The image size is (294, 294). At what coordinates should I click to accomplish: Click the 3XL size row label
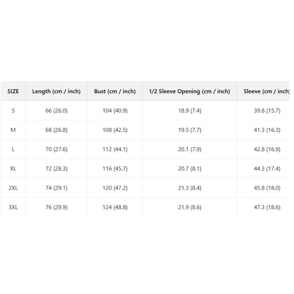click(13, 207)
